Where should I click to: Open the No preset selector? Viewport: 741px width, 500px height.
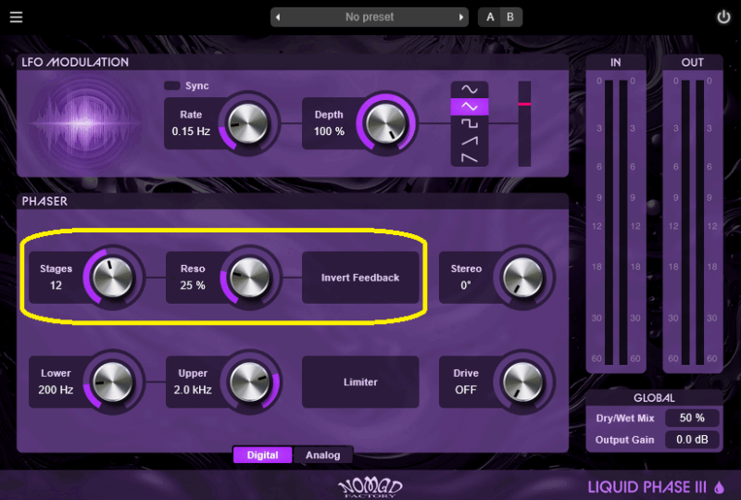pos(369,17)
